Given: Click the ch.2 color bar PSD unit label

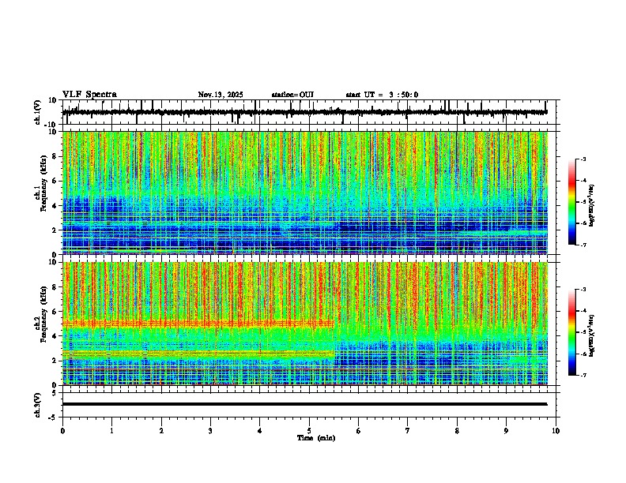Looking at the screenshot, I should coord(592,335).
